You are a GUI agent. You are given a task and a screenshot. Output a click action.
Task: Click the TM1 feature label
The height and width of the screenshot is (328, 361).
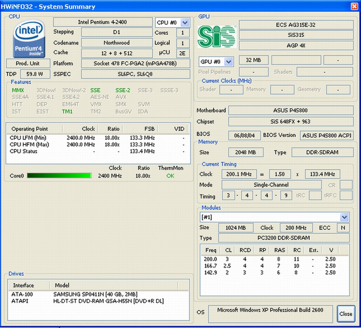[67, 112]
